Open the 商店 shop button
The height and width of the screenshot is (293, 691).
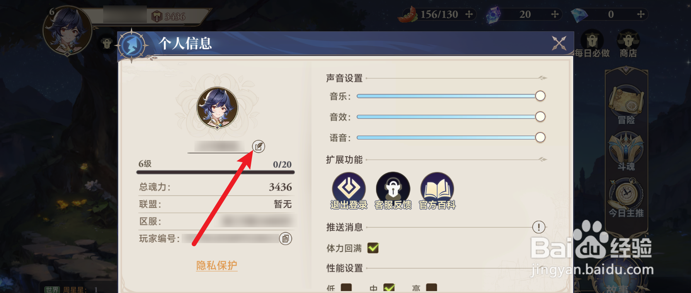628,44
